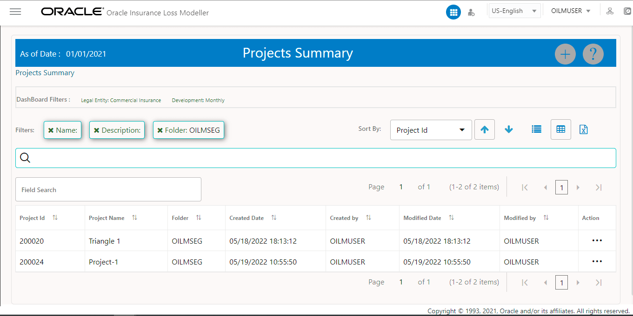Screen dimensions: 633x316
Task: Expand the OILMUSER account menu
Action: tap(571, 11)
